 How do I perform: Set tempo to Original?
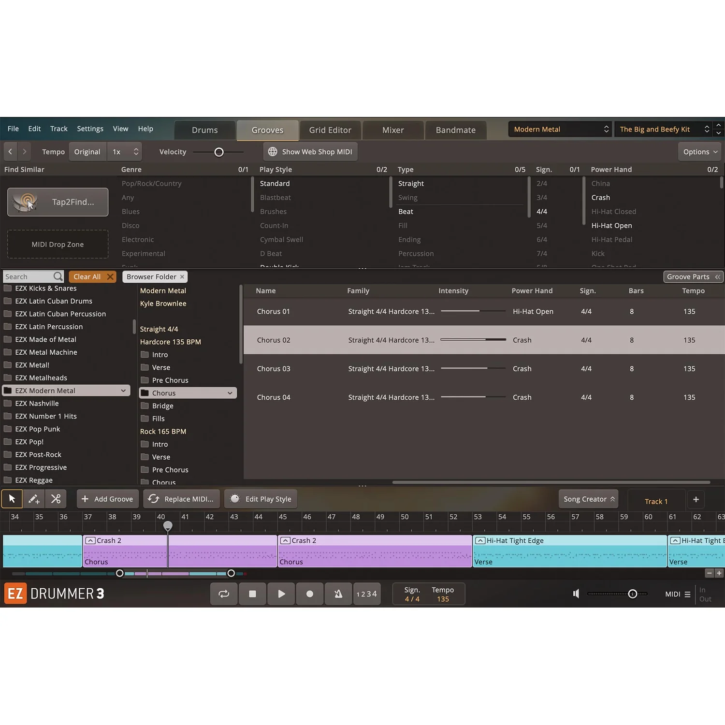click(87, 152)
